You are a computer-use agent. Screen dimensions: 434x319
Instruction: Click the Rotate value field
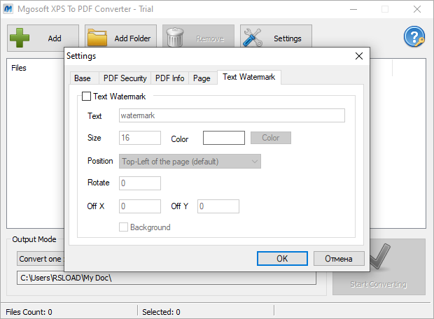(140, 183)
